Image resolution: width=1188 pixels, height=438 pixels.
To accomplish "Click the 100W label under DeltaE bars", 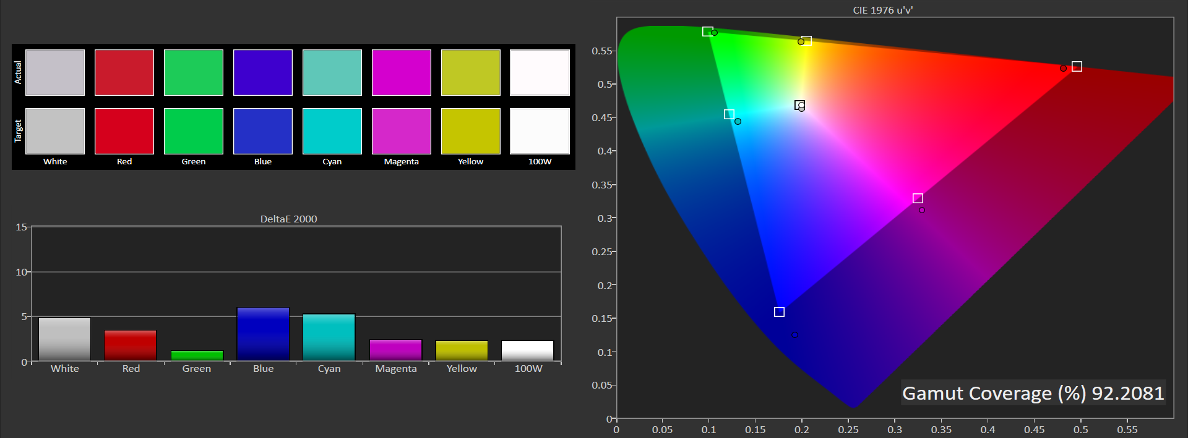I will (x=528, y=368).
